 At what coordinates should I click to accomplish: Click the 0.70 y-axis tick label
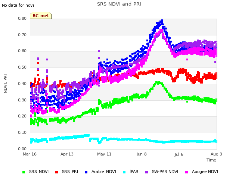22,35
